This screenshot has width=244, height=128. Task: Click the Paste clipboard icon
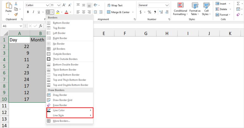click(x=9, y=5)
